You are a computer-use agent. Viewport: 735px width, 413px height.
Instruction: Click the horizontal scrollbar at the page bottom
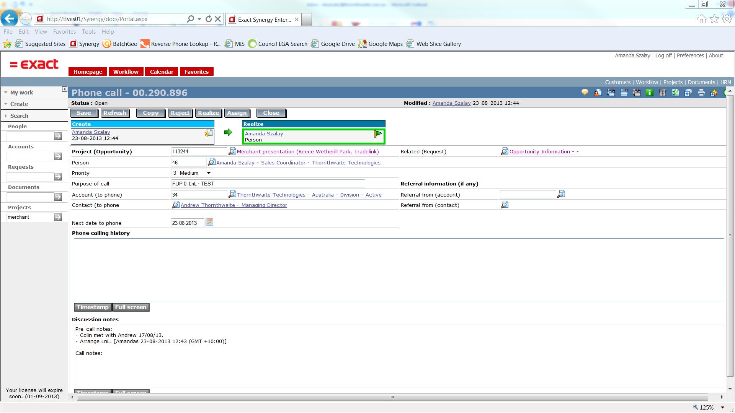(x=392, y=397)
